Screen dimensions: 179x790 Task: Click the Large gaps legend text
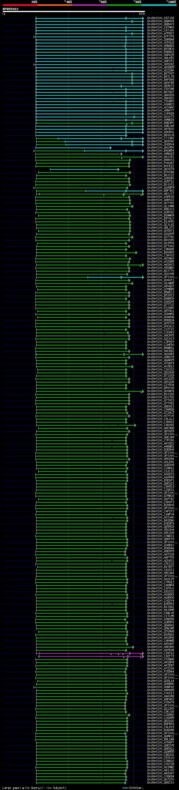click(34, 787)
